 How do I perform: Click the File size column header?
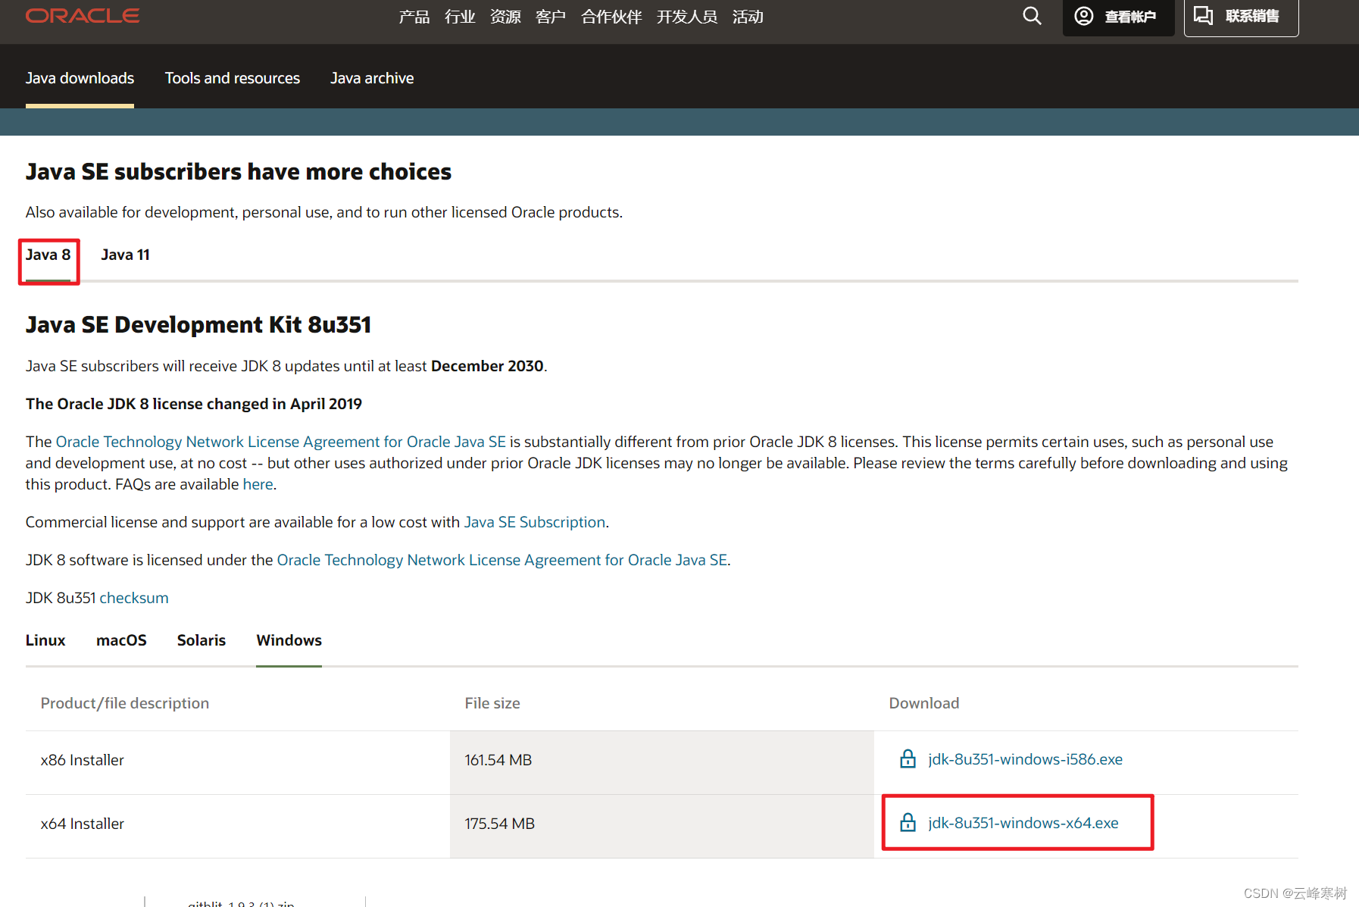pos(492,703)
